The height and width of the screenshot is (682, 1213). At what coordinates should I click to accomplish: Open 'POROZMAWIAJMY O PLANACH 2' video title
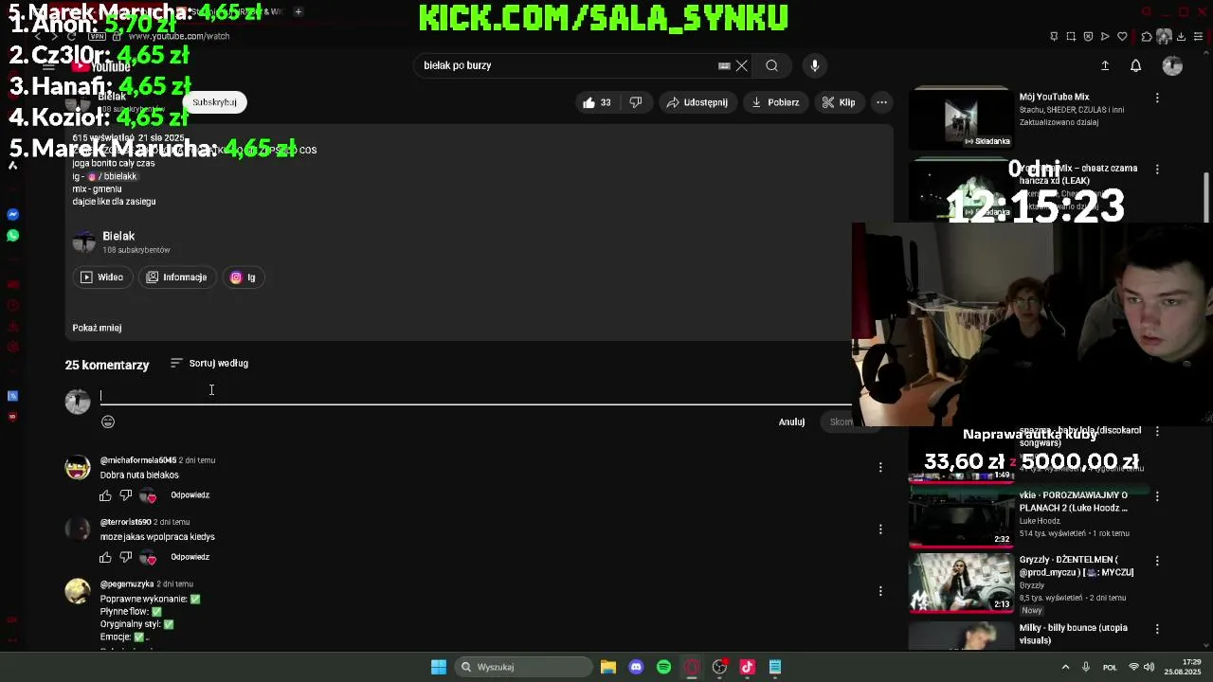click(1074, 502)
